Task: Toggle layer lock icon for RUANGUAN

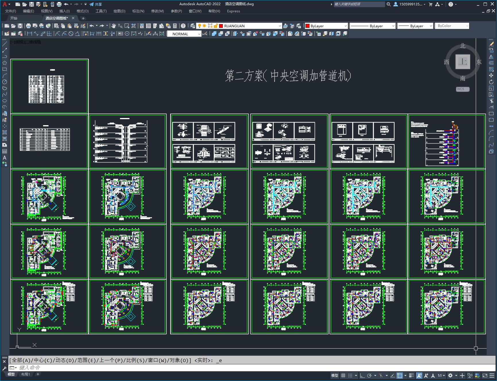Action: [x=216, y=26]
